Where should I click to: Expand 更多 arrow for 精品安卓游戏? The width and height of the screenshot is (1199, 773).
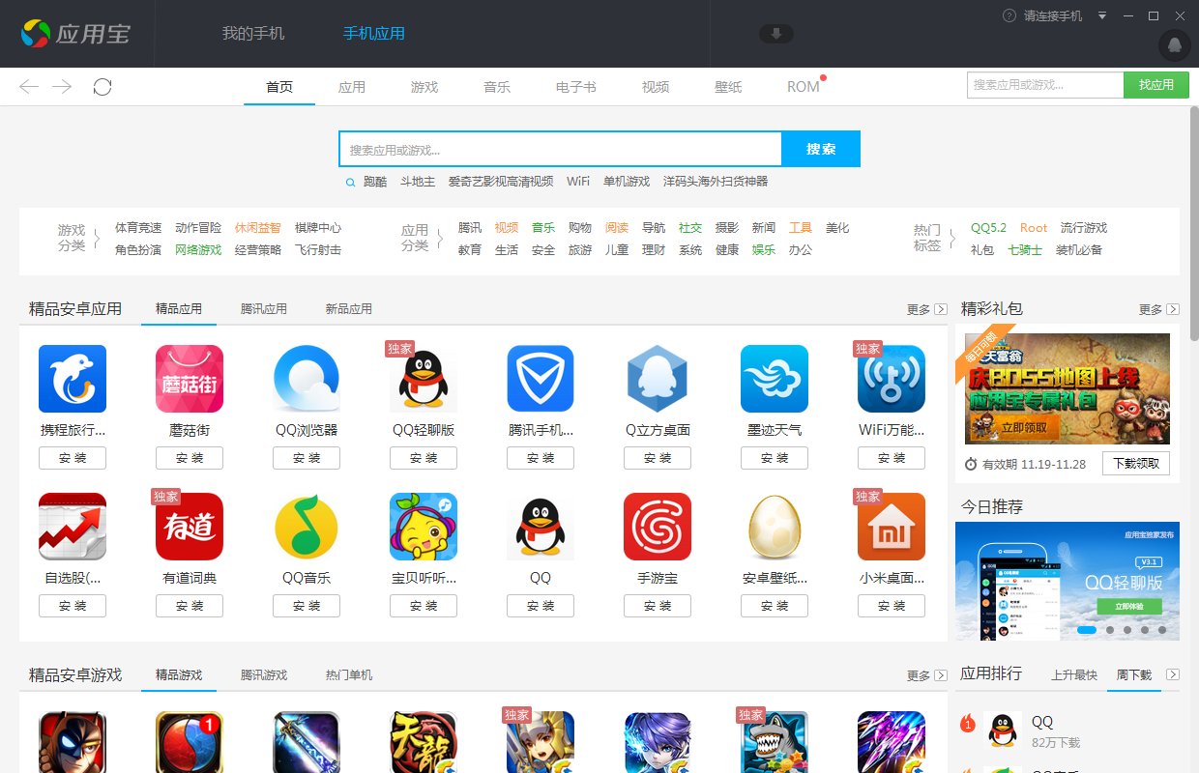coord(940,675)
